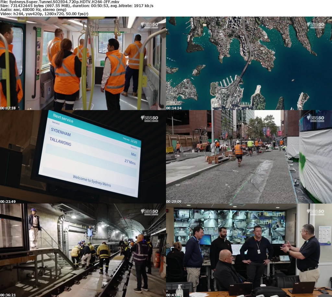Image resolution: width=332 pixels, height=297 pixels.
Task: Open the control room meeting thumbnail
Action: pyautogui.click(x=249, y=250)
